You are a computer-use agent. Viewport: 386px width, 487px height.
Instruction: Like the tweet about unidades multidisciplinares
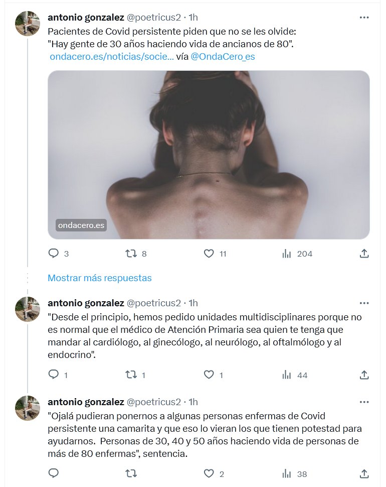point(209,375)
